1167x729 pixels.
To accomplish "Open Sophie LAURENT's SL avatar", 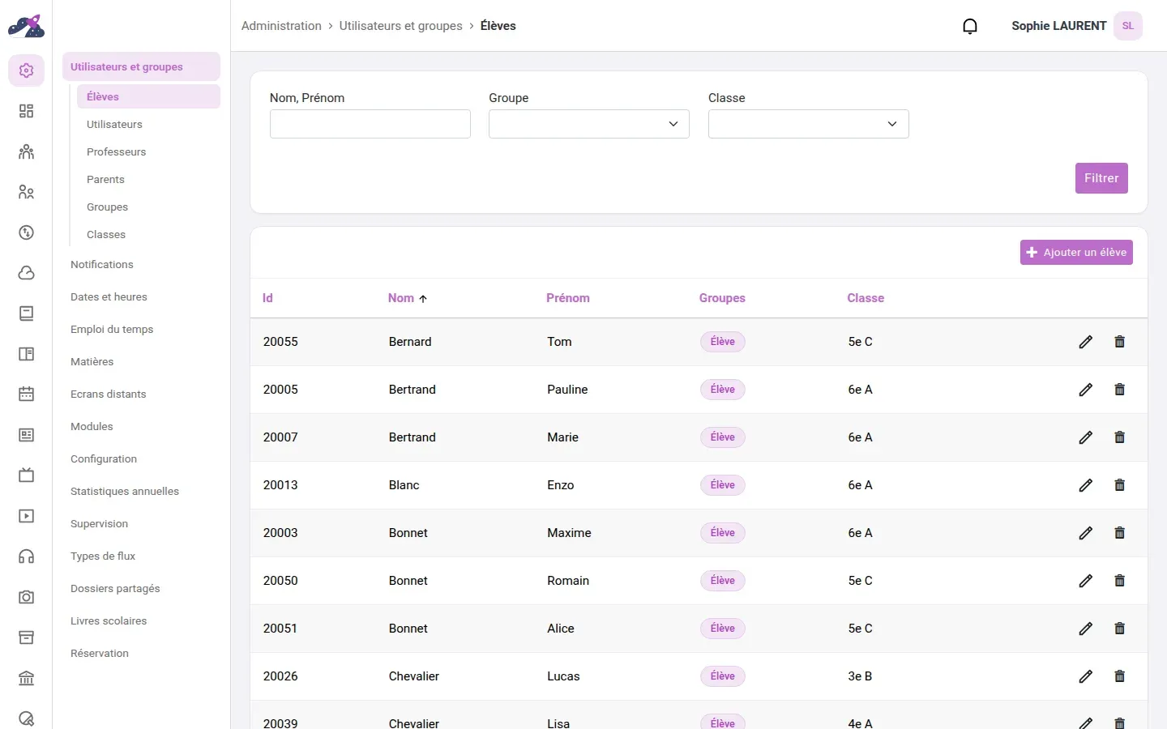I will pos(1128,26).
